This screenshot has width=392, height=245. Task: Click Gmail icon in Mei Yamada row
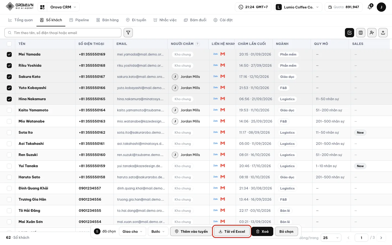point(223,54)
